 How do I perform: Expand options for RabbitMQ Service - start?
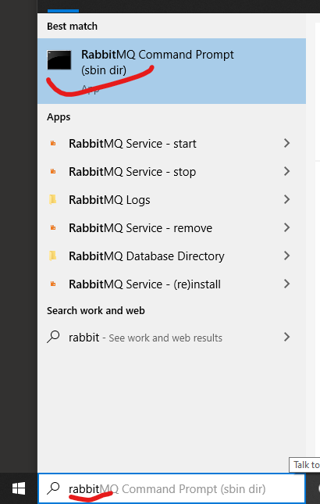click(x=287, y=143)
